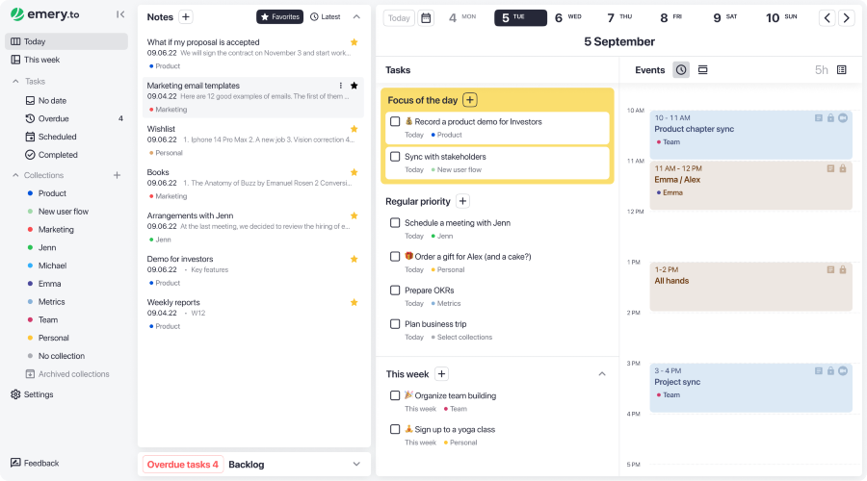Add a new collection
867x481 pixels.
(x=117, y=175)
